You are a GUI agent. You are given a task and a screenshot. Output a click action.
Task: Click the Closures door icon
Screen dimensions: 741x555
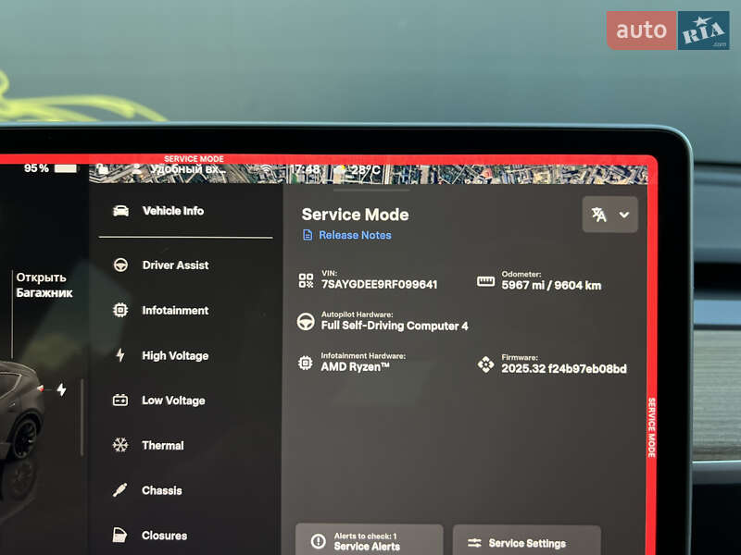(x=120, y=536)
